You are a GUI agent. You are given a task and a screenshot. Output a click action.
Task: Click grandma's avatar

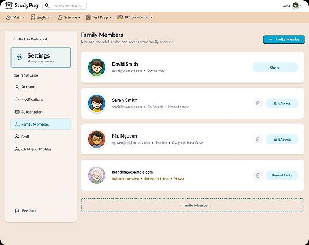point(97,175)
